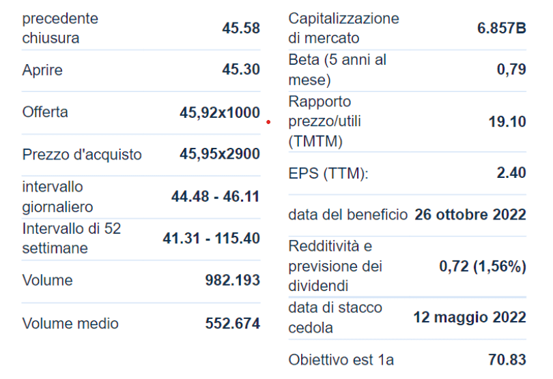Click the Volume value 982.193
The height and width of the screenshot is (379, 553).
point(232,280)
